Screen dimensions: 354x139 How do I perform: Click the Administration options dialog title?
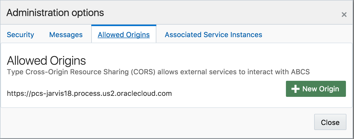click(x=55, y=13)
